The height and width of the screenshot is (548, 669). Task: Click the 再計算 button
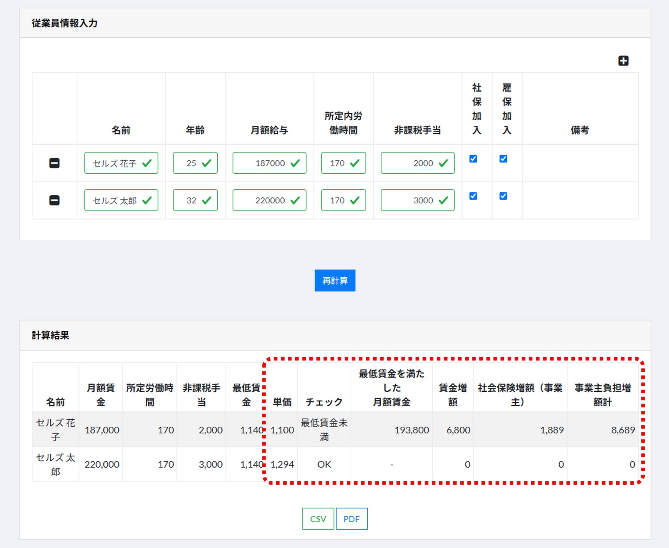pos(335,280)
